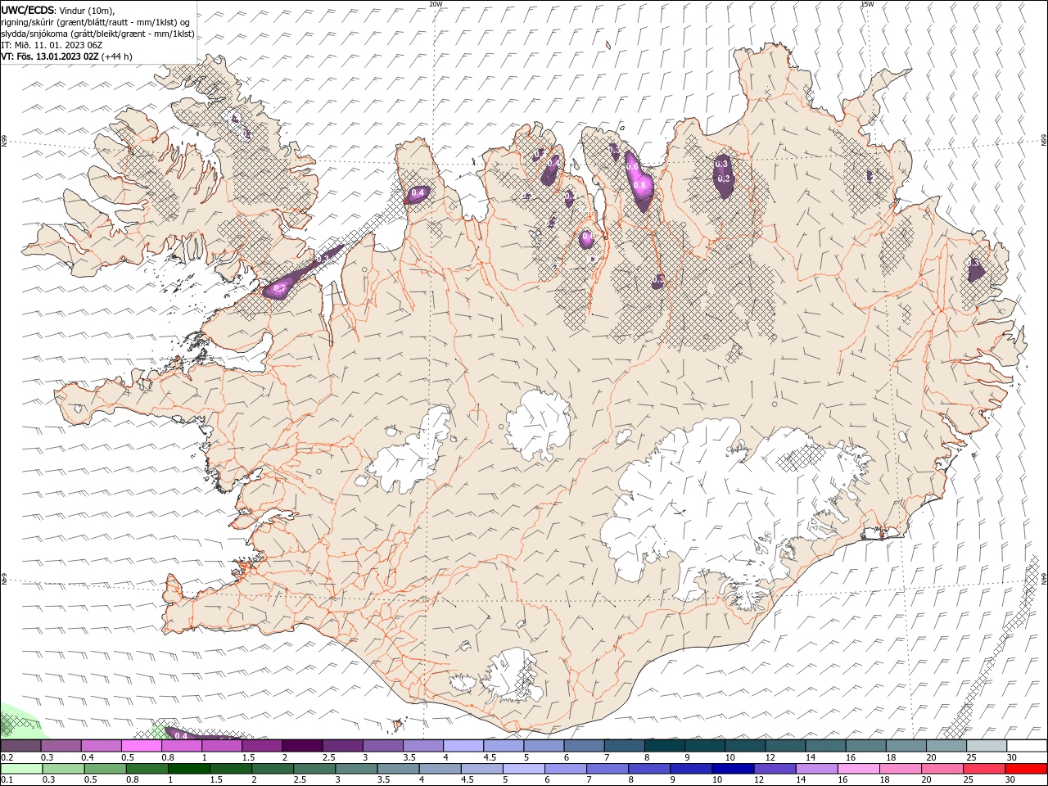Viewport: 1048px width, 786px height.
Task: Select lower legend swatch between 2 and 2.5
Action: (x=272, y=769)
